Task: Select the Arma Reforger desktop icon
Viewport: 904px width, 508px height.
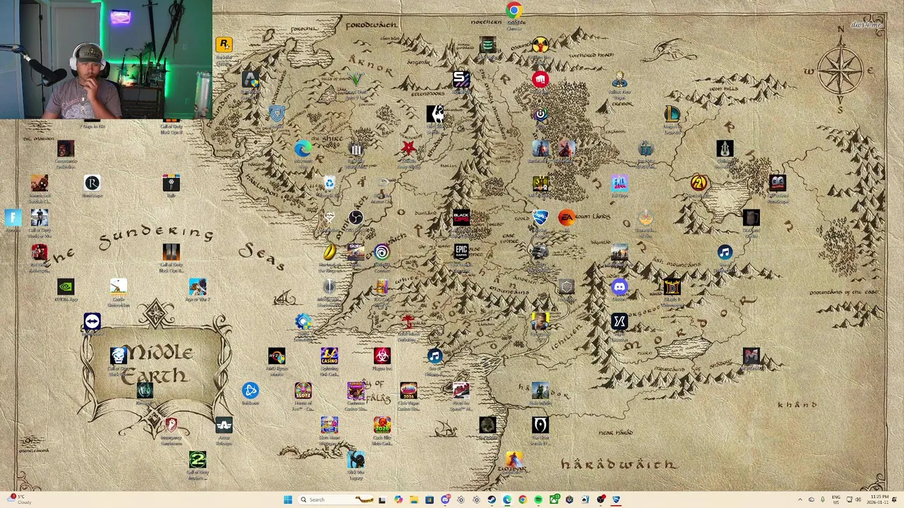Action: [x=224, y=425]
